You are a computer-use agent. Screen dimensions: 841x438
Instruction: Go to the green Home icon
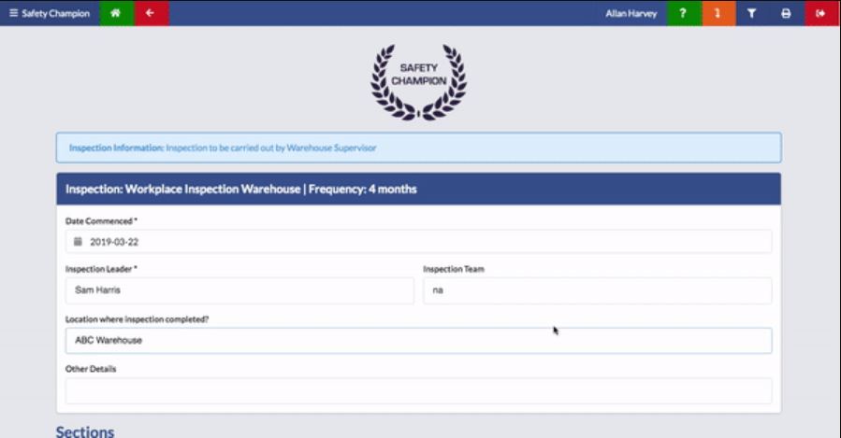[x=116, y=13]
